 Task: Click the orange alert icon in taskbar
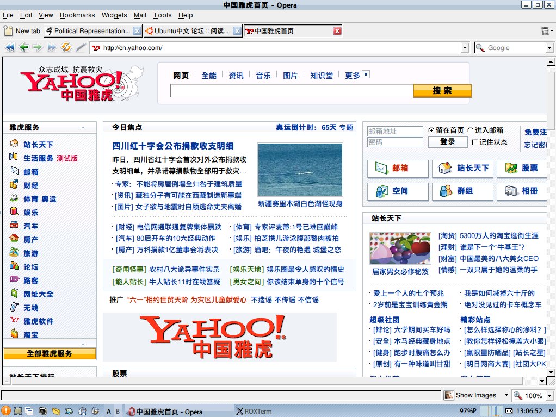coord(6,411)
